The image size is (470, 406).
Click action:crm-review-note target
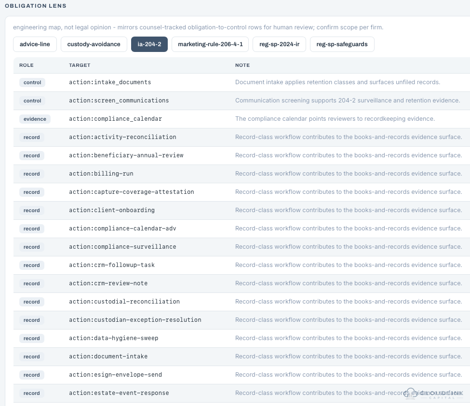click(x=108, y=283)
